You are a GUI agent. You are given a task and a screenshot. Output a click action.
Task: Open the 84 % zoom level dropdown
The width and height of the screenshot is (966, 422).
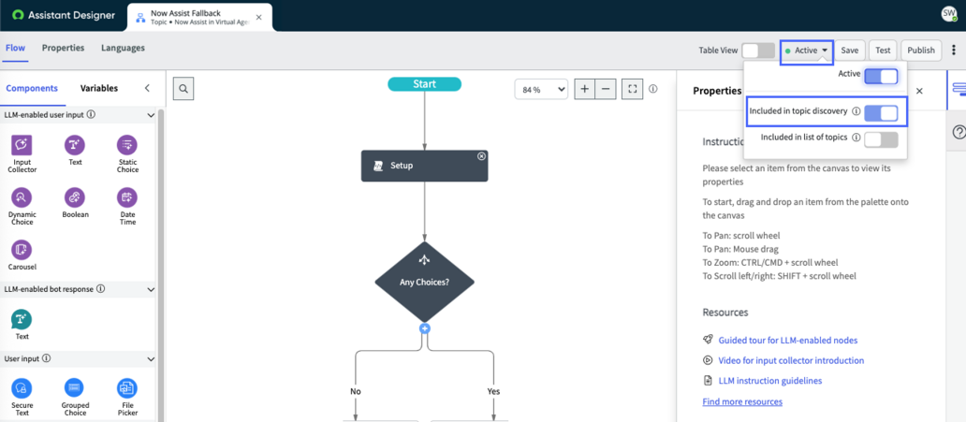point(541,89)
